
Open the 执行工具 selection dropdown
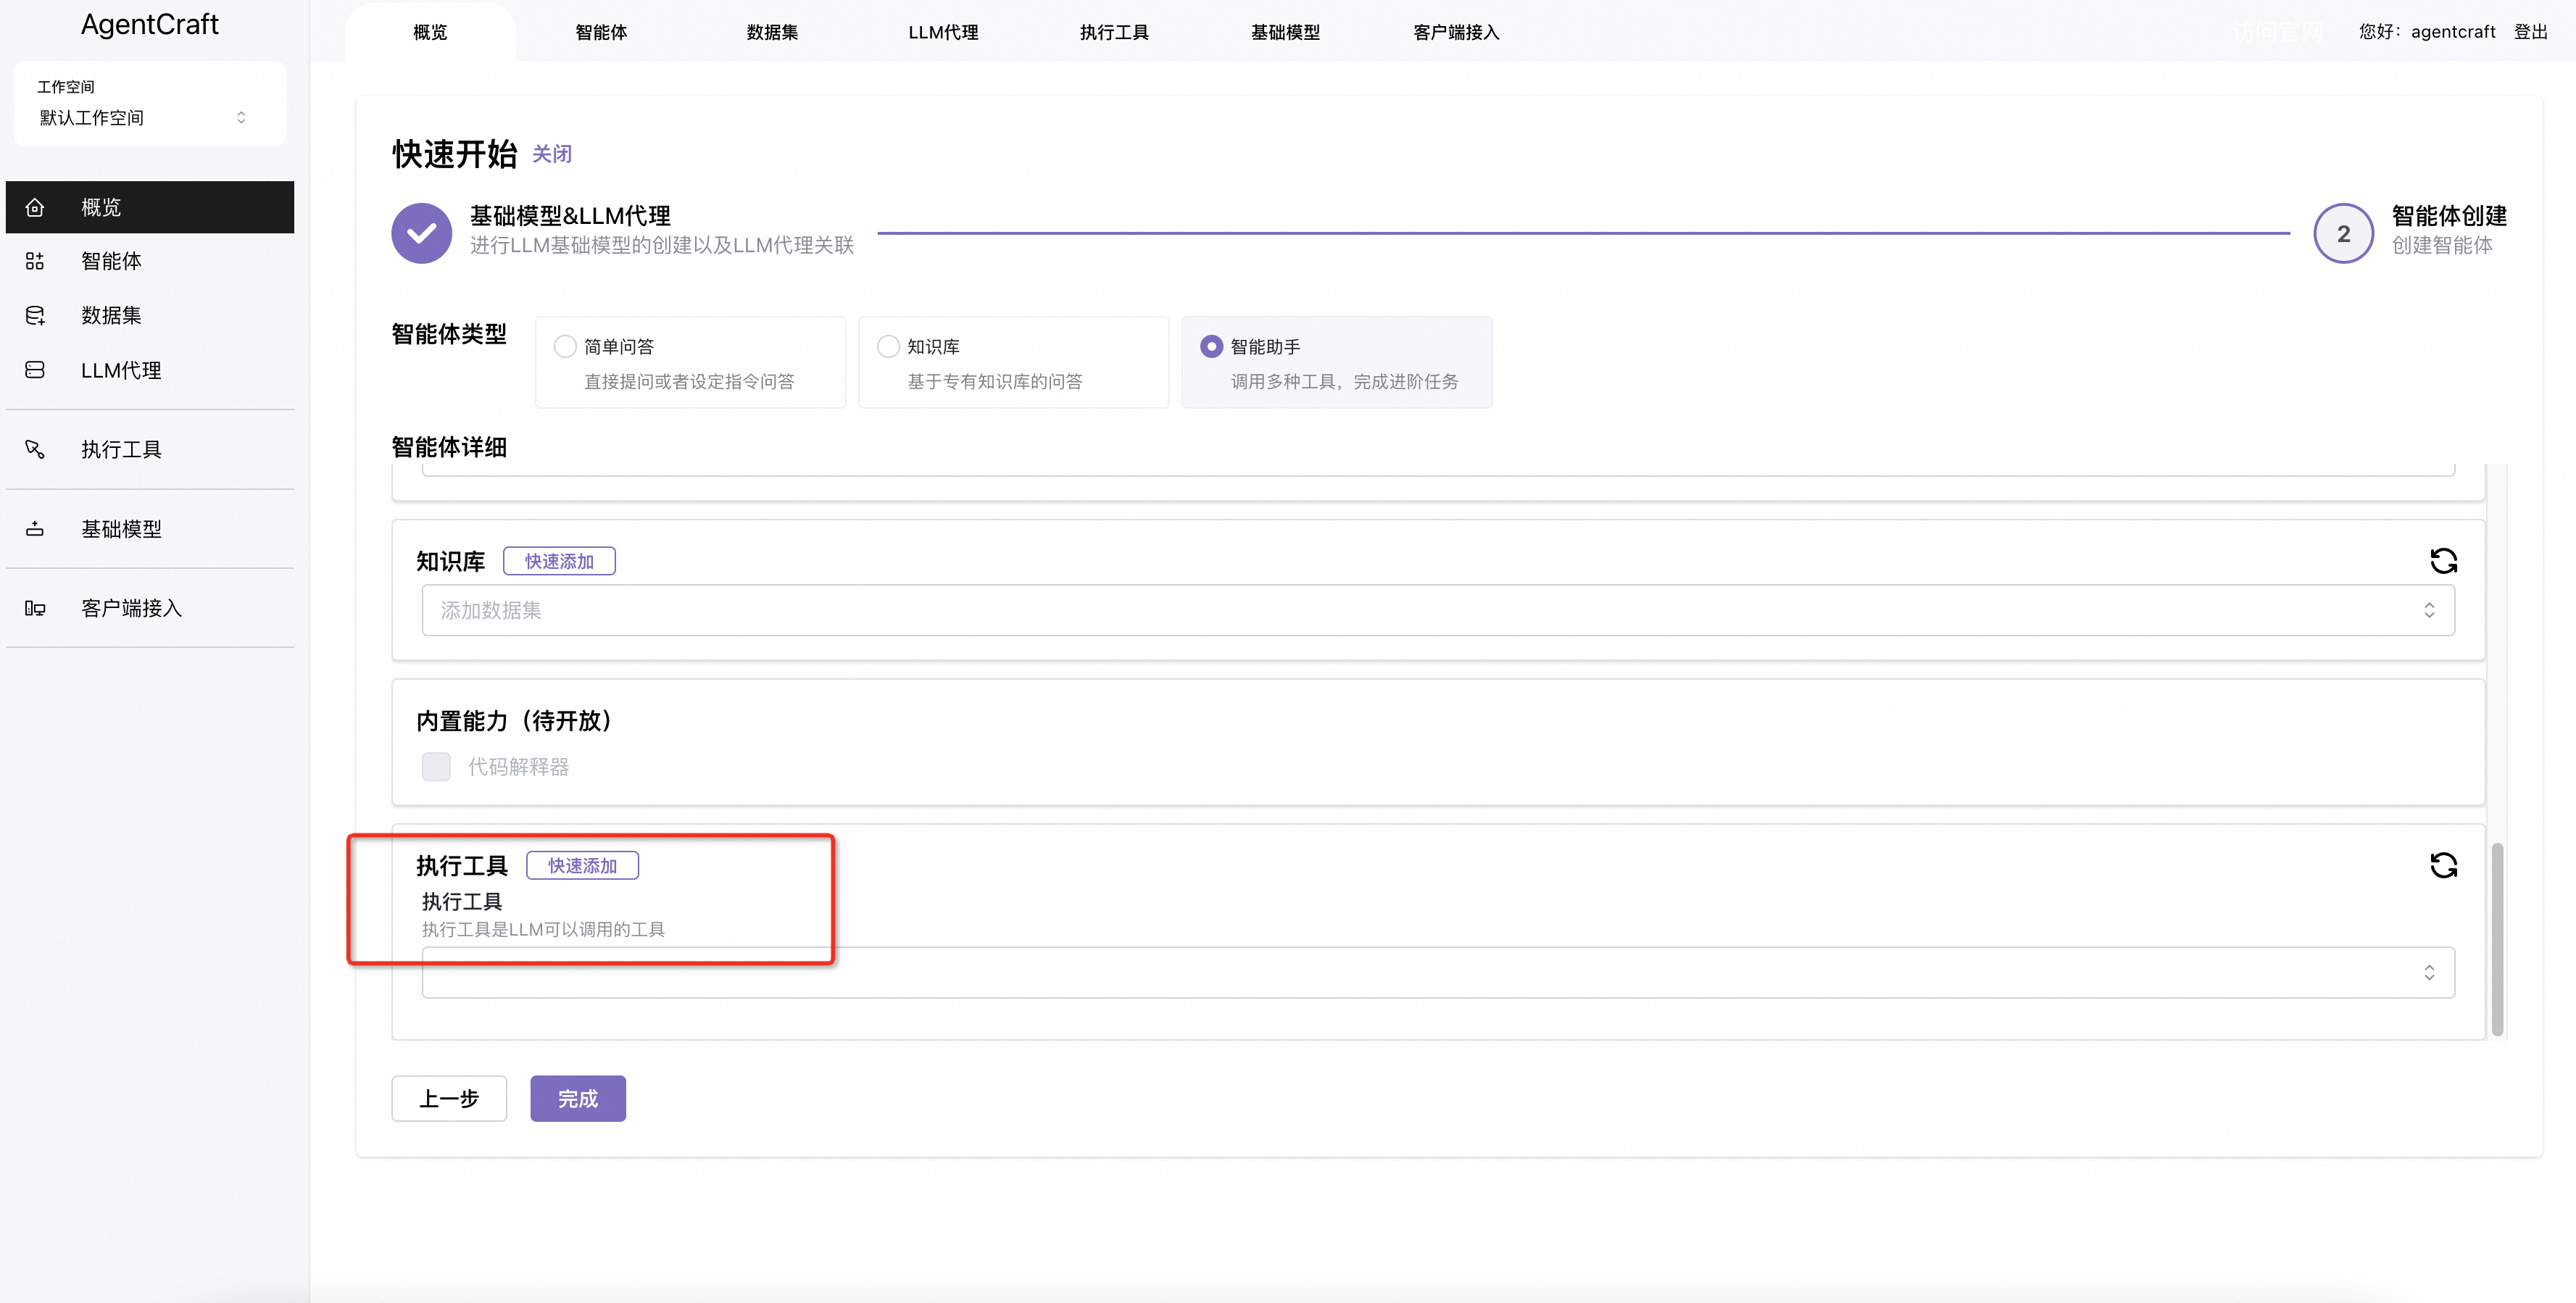coord(1438,972)
